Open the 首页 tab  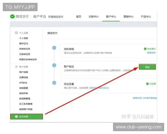tap(78, 16)
